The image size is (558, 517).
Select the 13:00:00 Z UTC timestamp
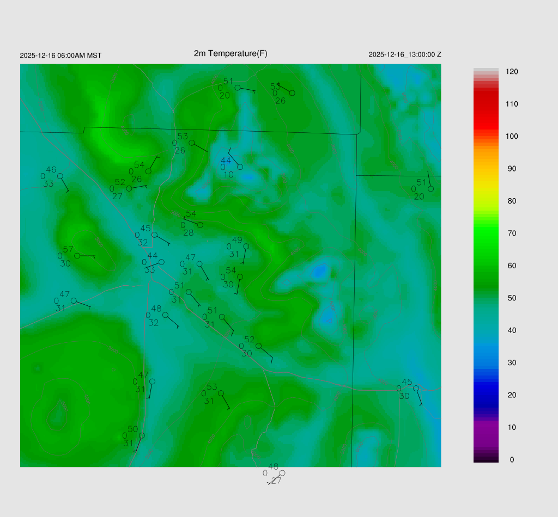404,54
